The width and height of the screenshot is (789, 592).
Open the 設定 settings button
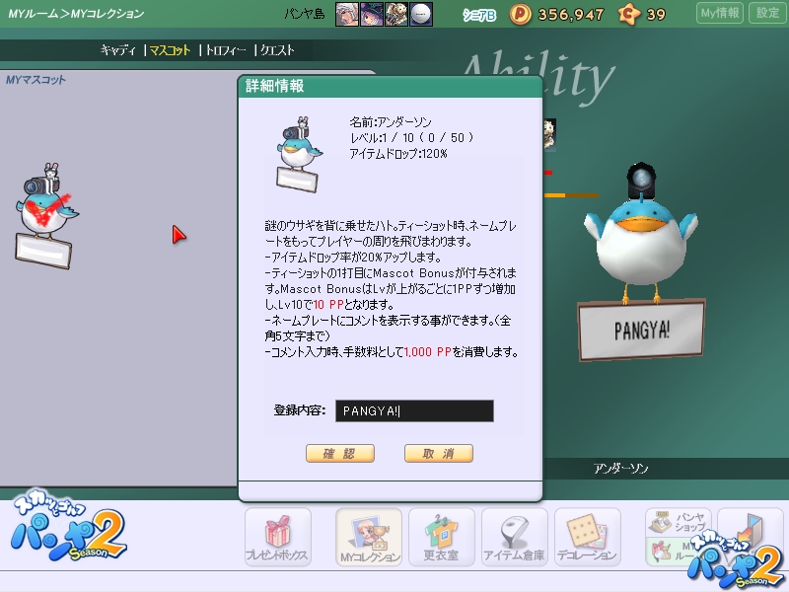767,13
